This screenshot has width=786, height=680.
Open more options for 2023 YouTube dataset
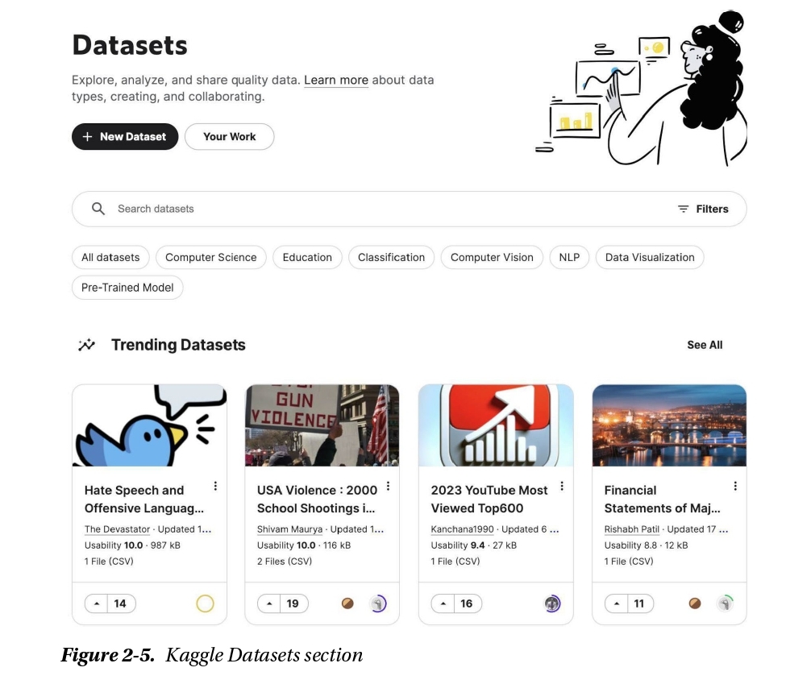click(x=562, y=486)
